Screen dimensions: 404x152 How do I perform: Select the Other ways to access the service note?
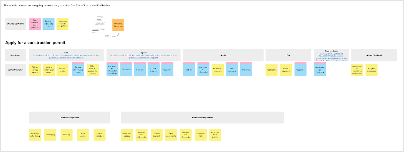(93, 70)
